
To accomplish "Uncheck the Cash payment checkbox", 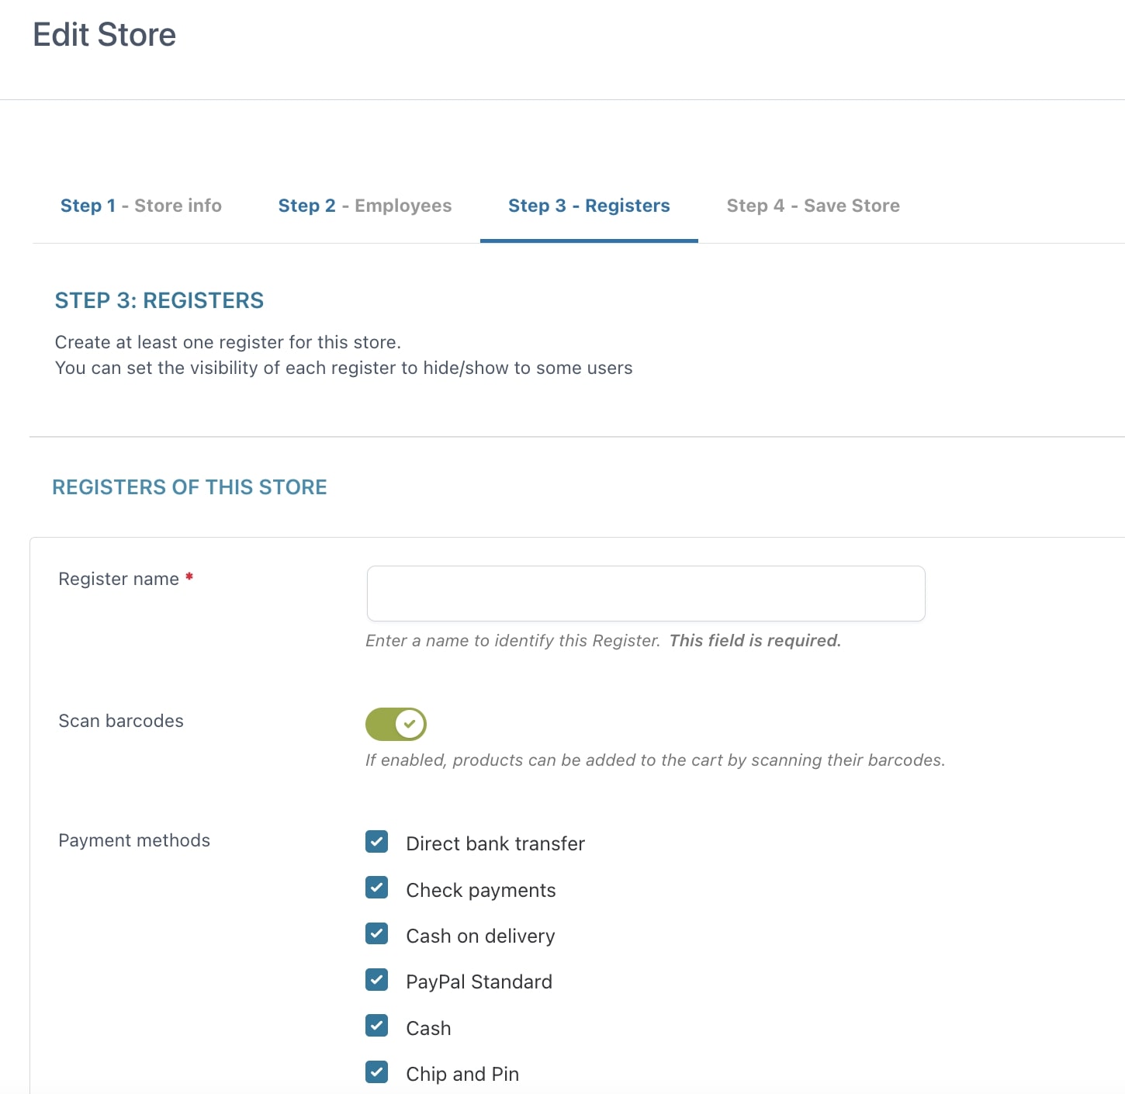I will coord(377,1026).
